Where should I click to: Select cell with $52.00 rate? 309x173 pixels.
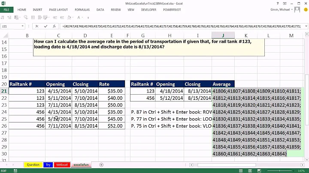(x=112, y=126)
